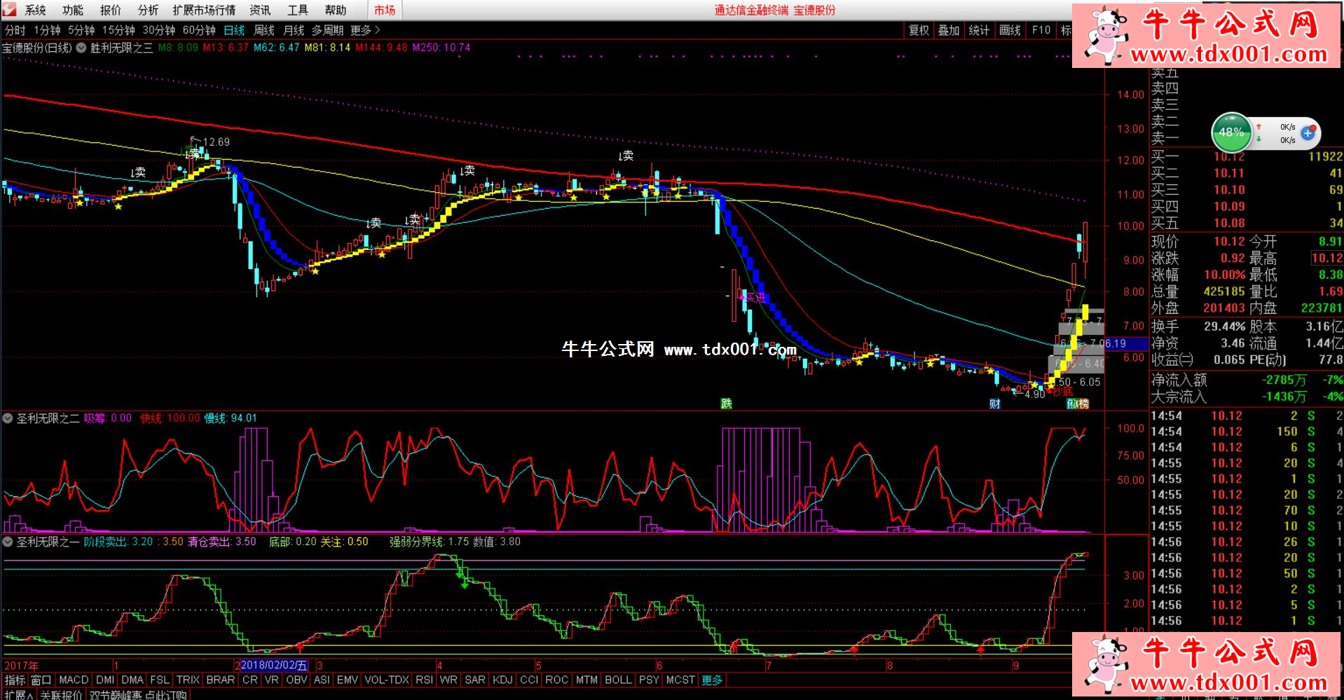Image resolution: width=1344 pixels, height=700 pixels.
Task: Open the 工具 menu
Action: (298, 10)
